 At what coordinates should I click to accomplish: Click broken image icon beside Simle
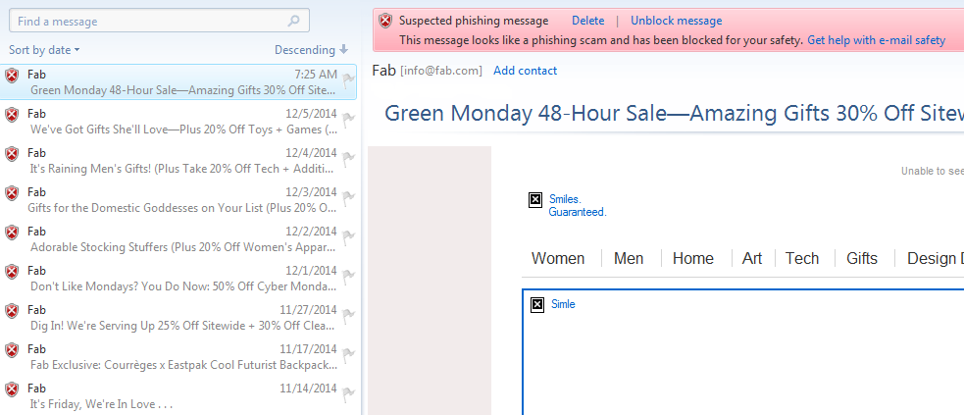click(537, 305)
